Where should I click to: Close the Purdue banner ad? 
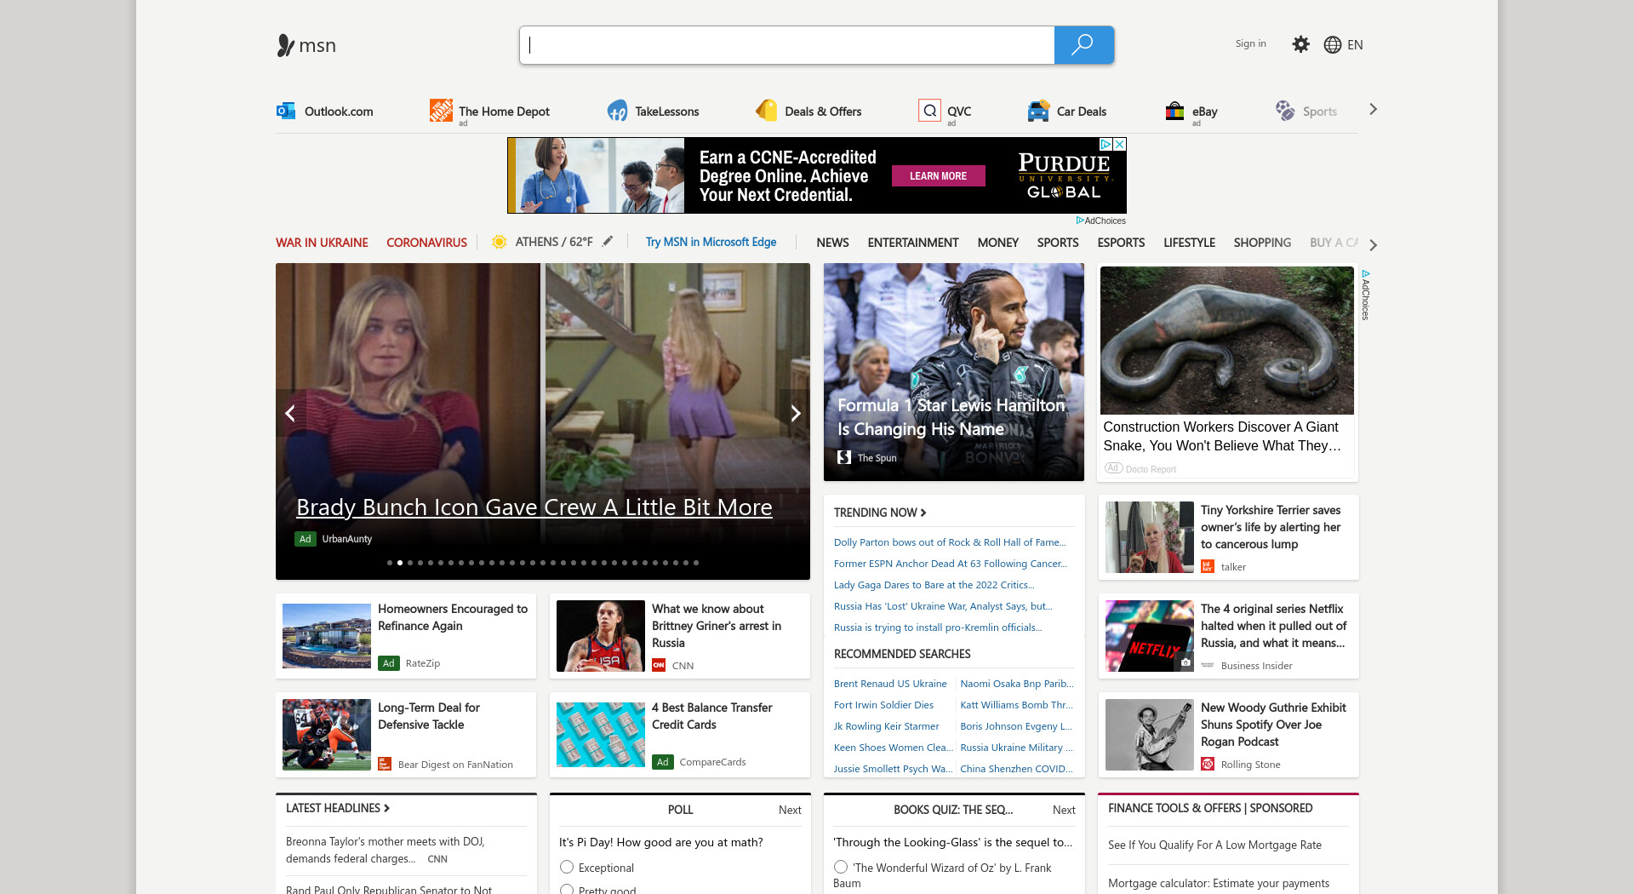click(1120, 145)
